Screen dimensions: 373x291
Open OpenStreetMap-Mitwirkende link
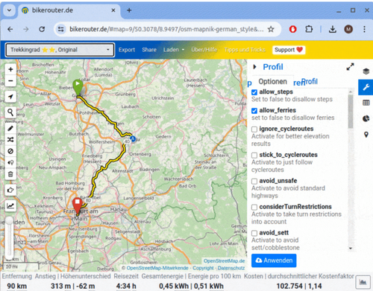click(157, 268)
